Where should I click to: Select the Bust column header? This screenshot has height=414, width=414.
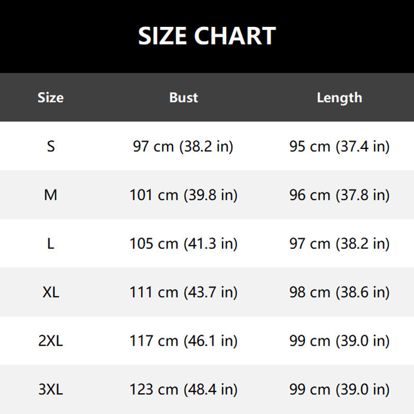[184, 97]
